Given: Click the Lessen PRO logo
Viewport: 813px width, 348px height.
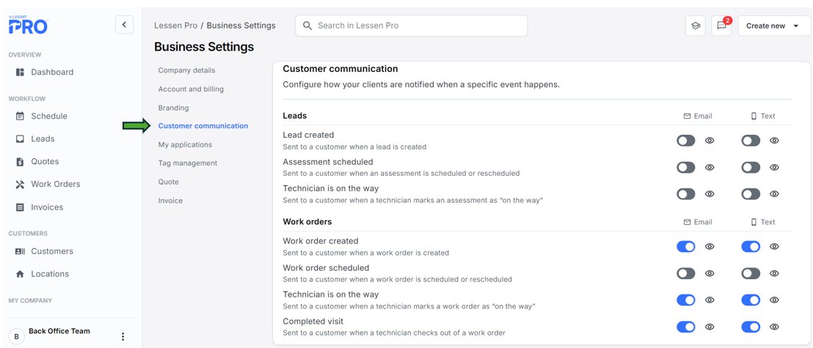Looking at the screenshot, I should coord(28,24).
